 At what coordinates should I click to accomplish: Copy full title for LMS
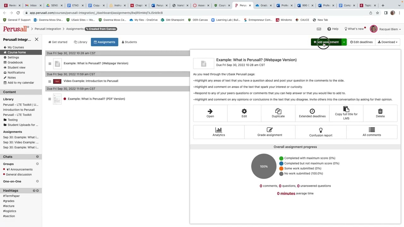pos(346,113)
